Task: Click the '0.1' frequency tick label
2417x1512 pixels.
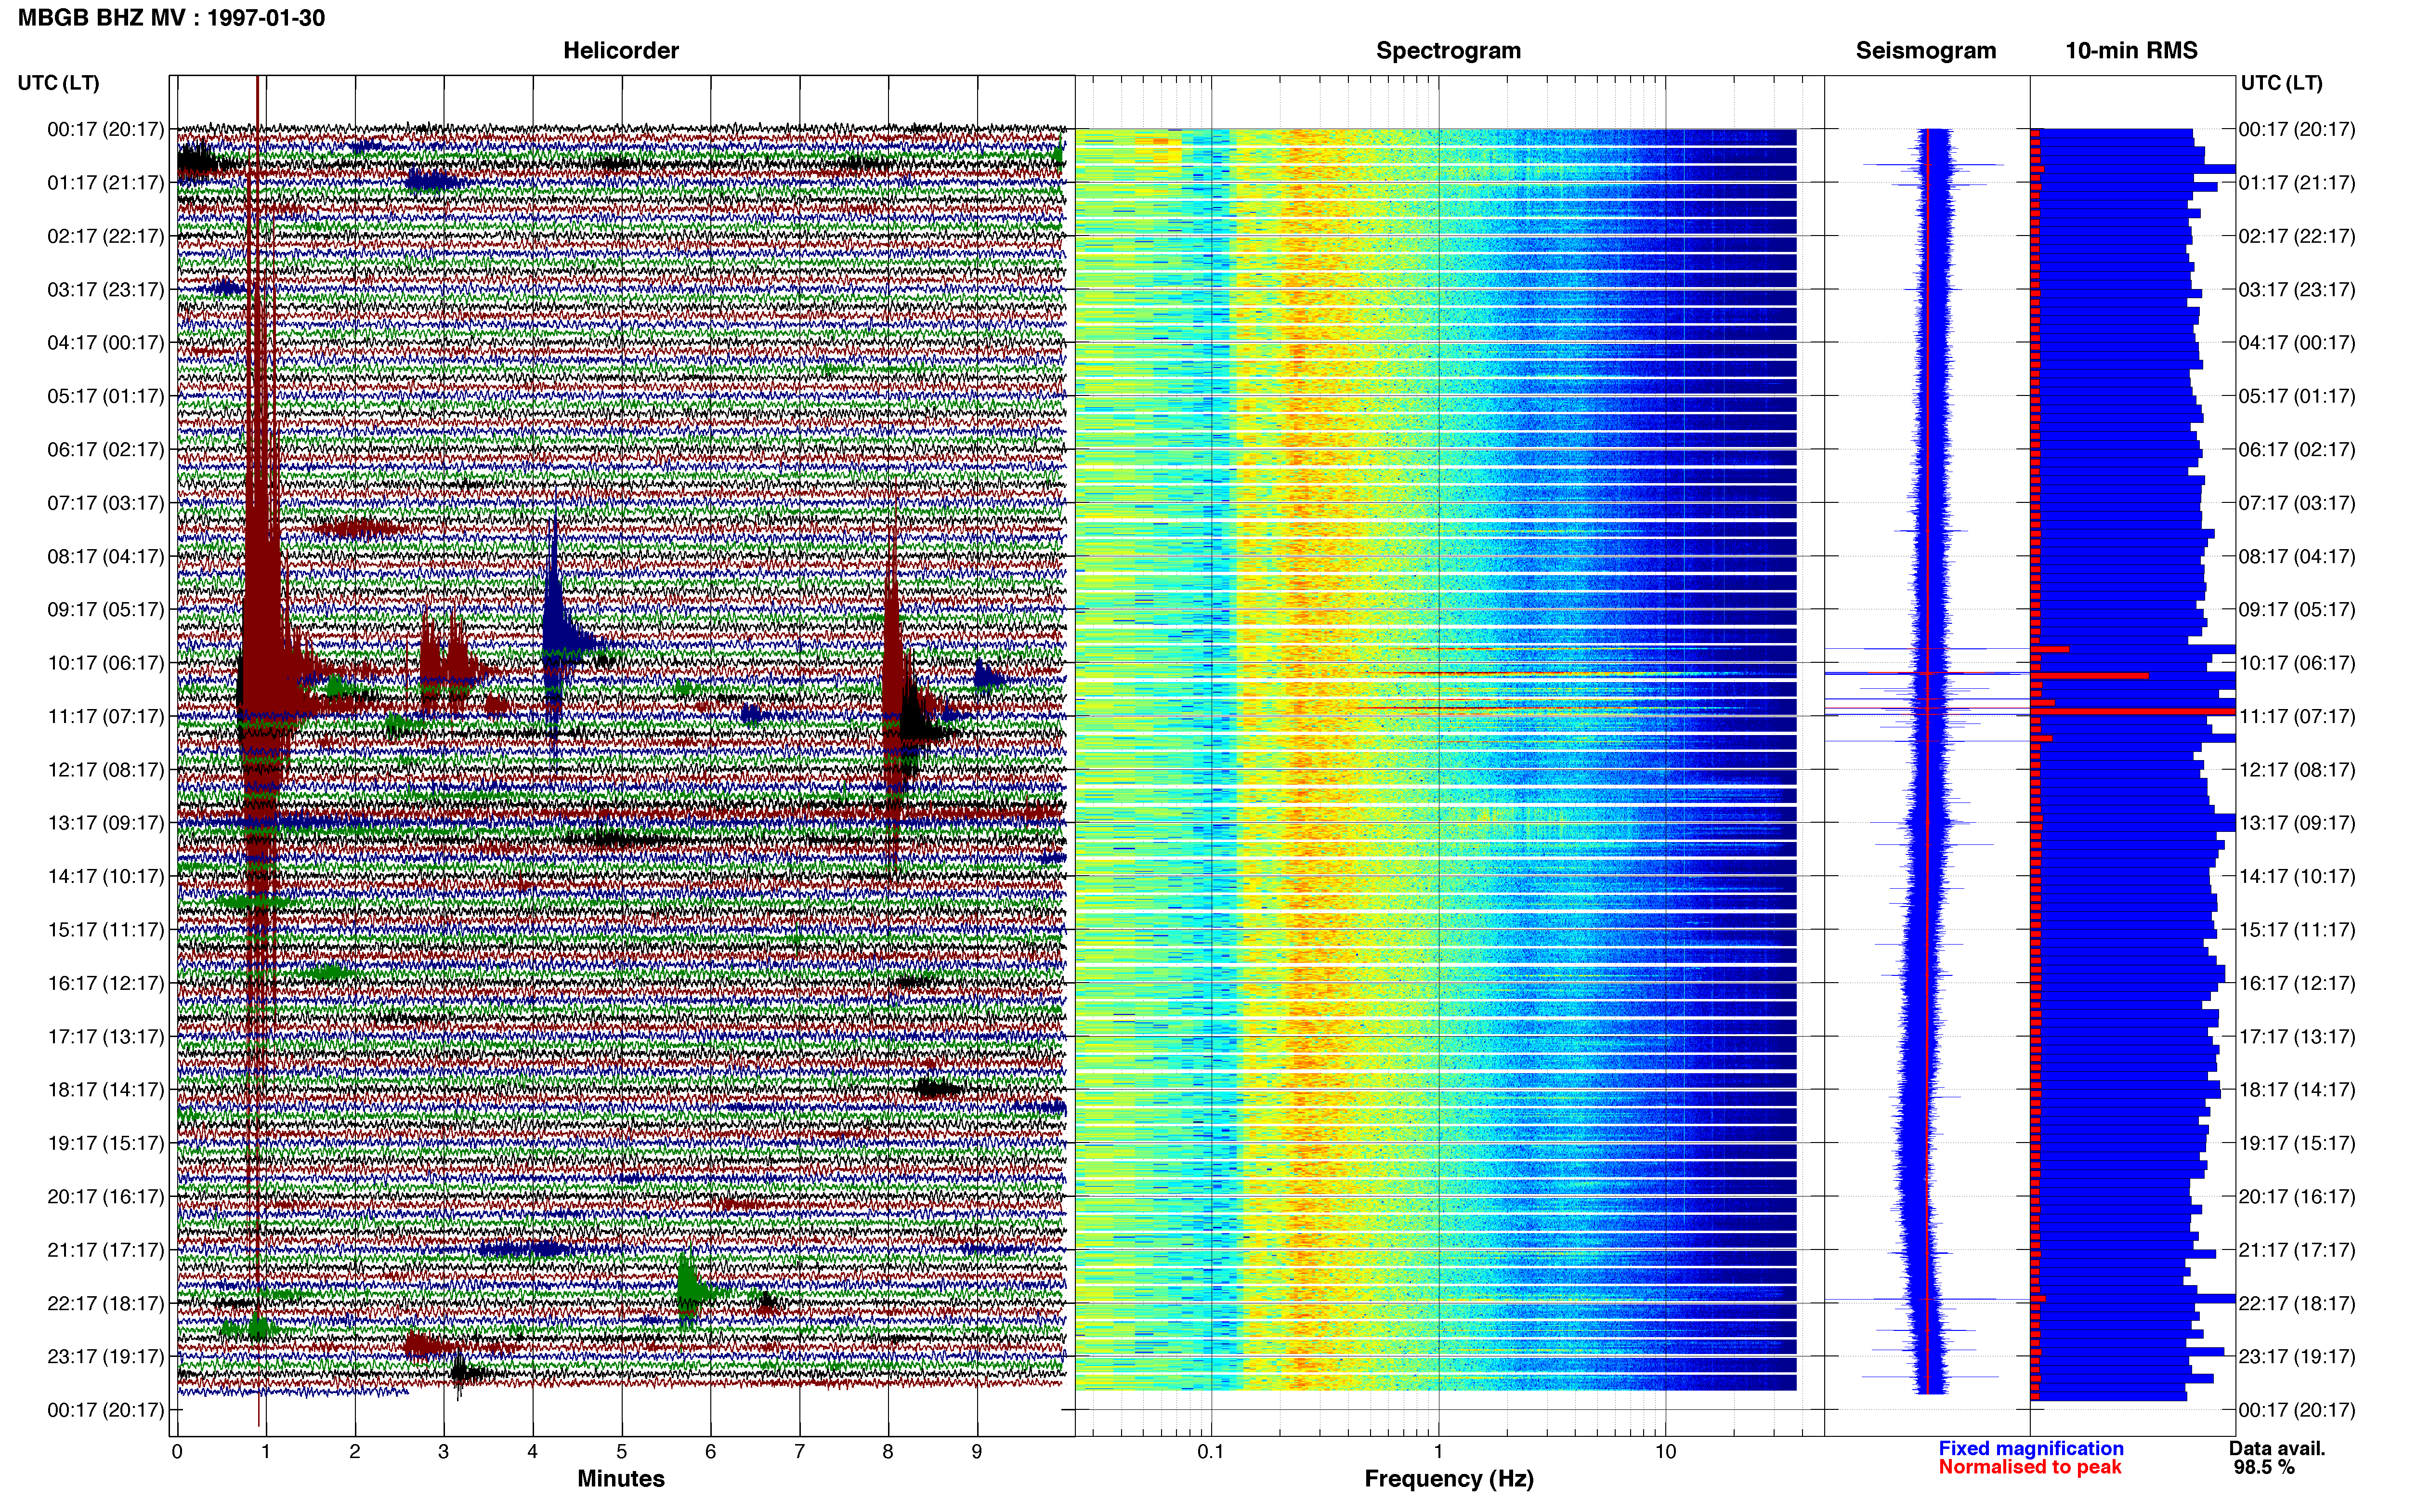Action: pyautogui.click(x=1211, y=1451)
